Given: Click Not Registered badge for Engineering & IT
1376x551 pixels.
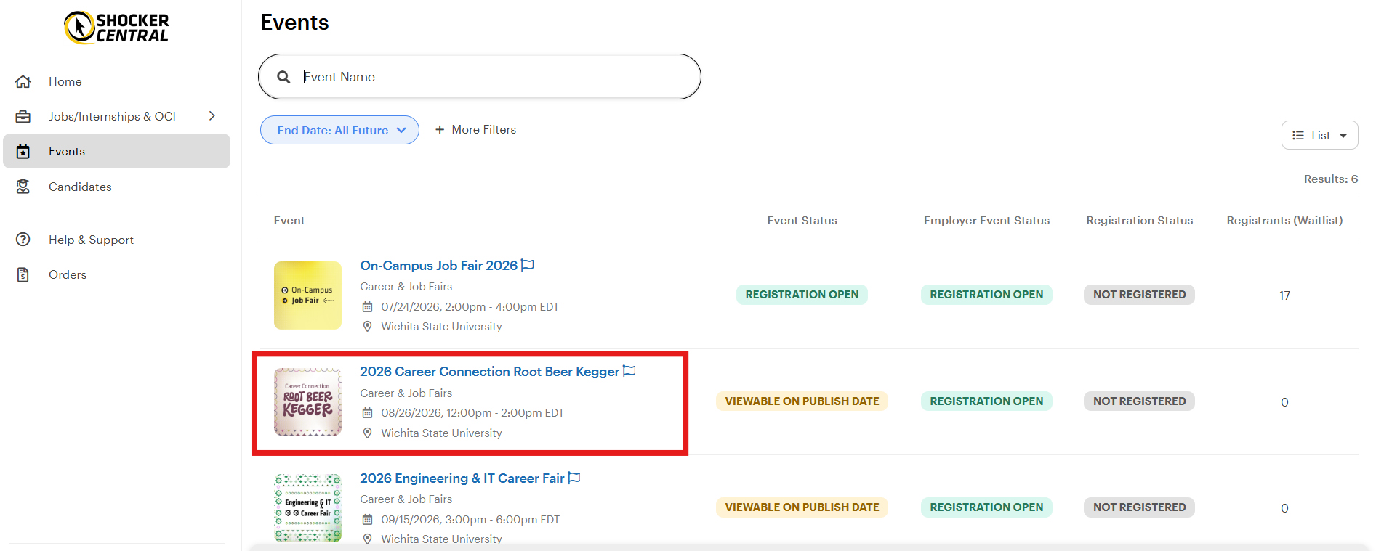Looking at the screenshot, I should (x=1139, y=507).
